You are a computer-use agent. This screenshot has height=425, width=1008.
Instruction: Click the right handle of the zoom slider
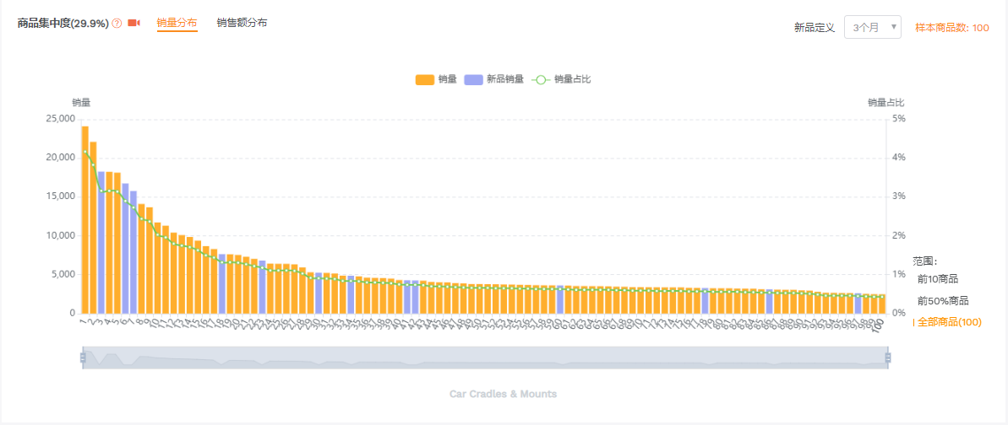pos(888,358)
